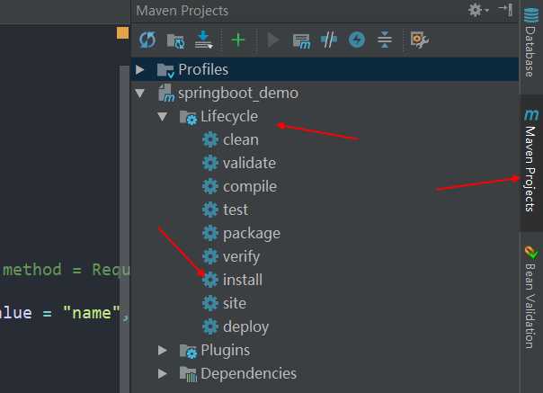The image size is (543, 393).
Task: Select the Maven Projects side tab
Action: 530,161
